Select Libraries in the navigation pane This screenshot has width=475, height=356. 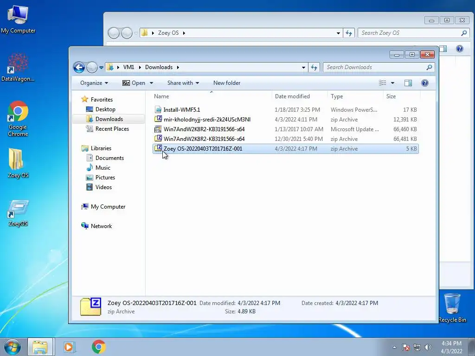point(101,148)
